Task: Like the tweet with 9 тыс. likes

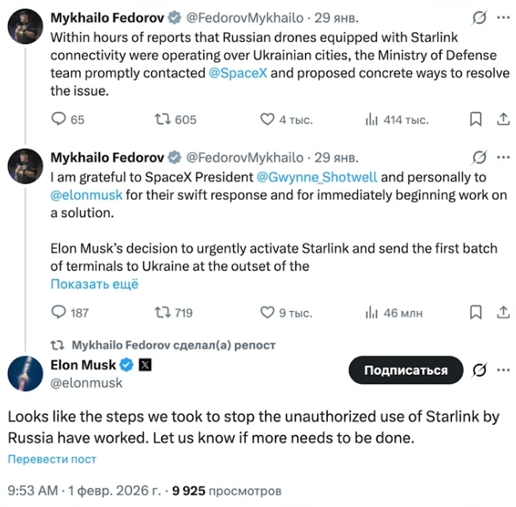Action: tap(268, 313)
